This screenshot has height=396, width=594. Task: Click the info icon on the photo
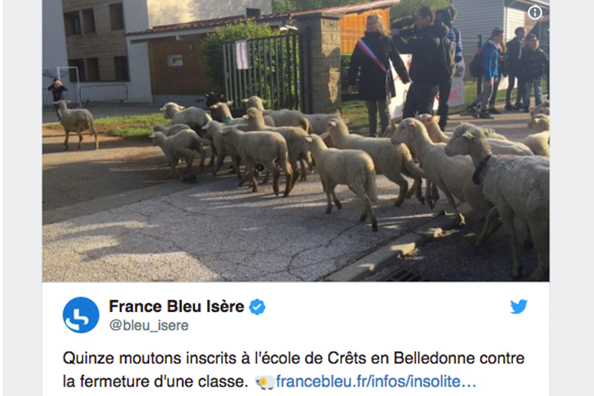[x=535, y=13]
